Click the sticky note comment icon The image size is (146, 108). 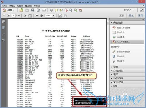56,10
